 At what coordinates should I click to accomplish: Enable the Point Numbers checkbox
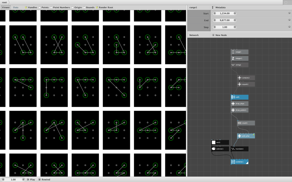coord(51,8)
